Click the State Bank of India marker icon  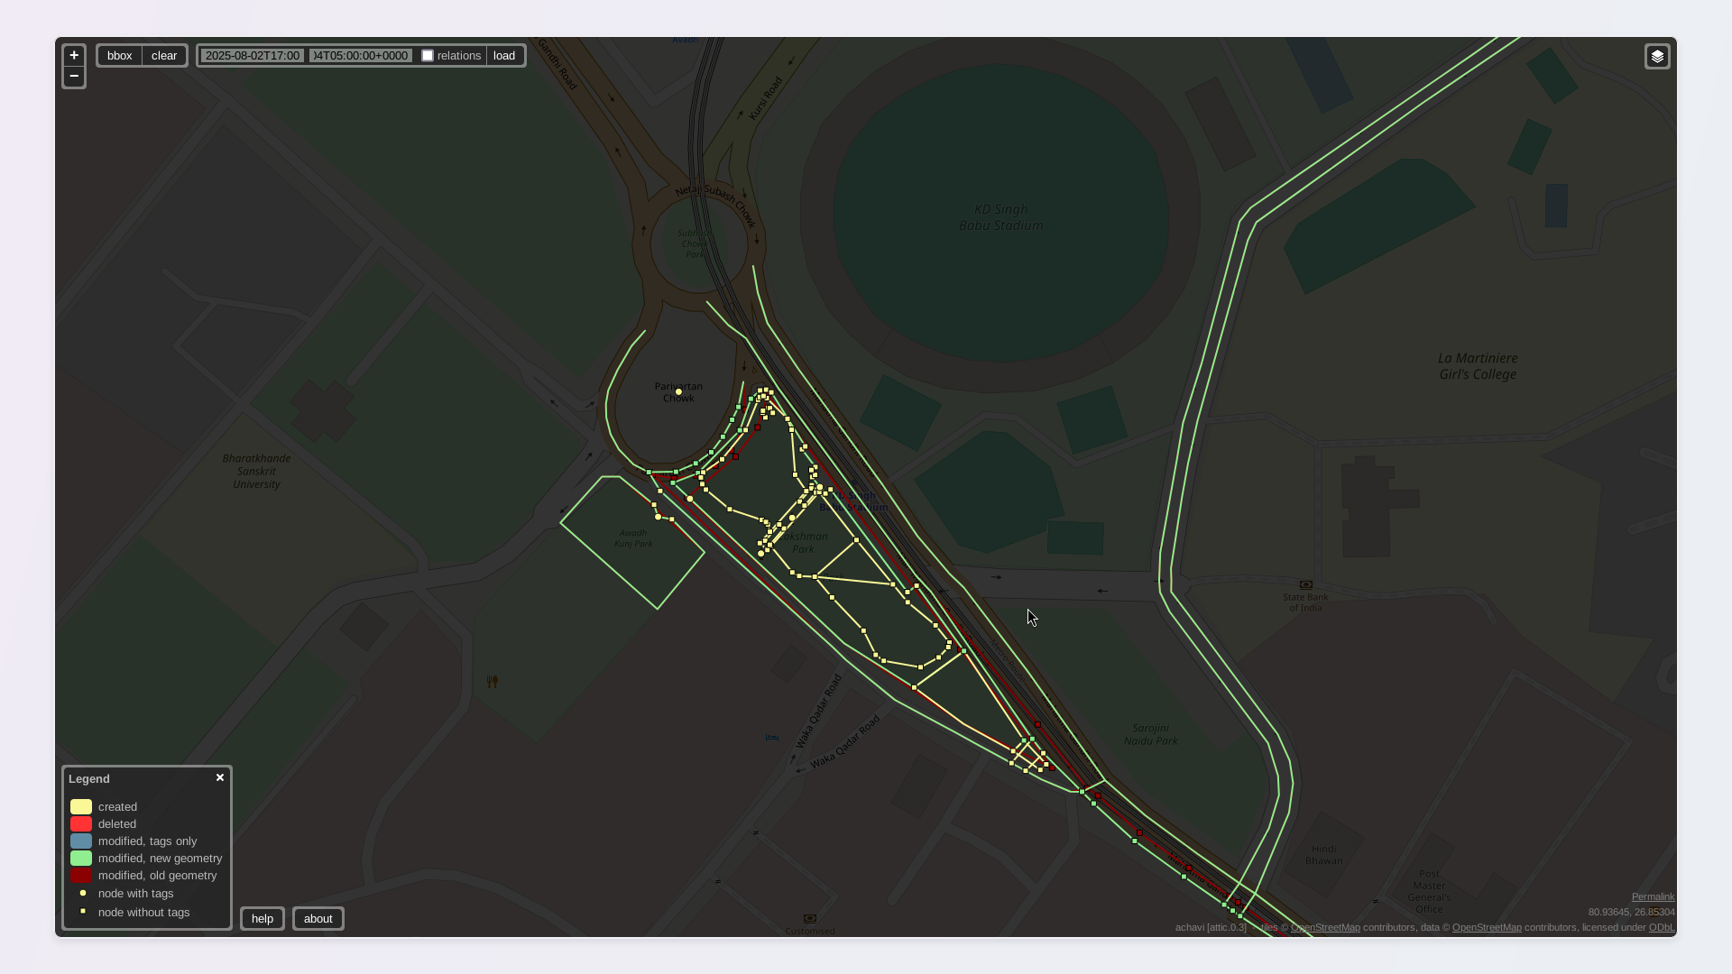click(x=1305, y=585)
